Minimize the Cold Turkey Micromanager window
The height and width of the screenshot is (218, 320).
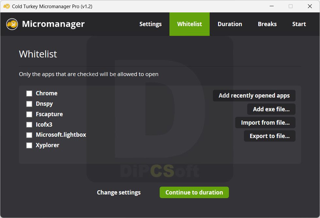[x=272, y=6]
